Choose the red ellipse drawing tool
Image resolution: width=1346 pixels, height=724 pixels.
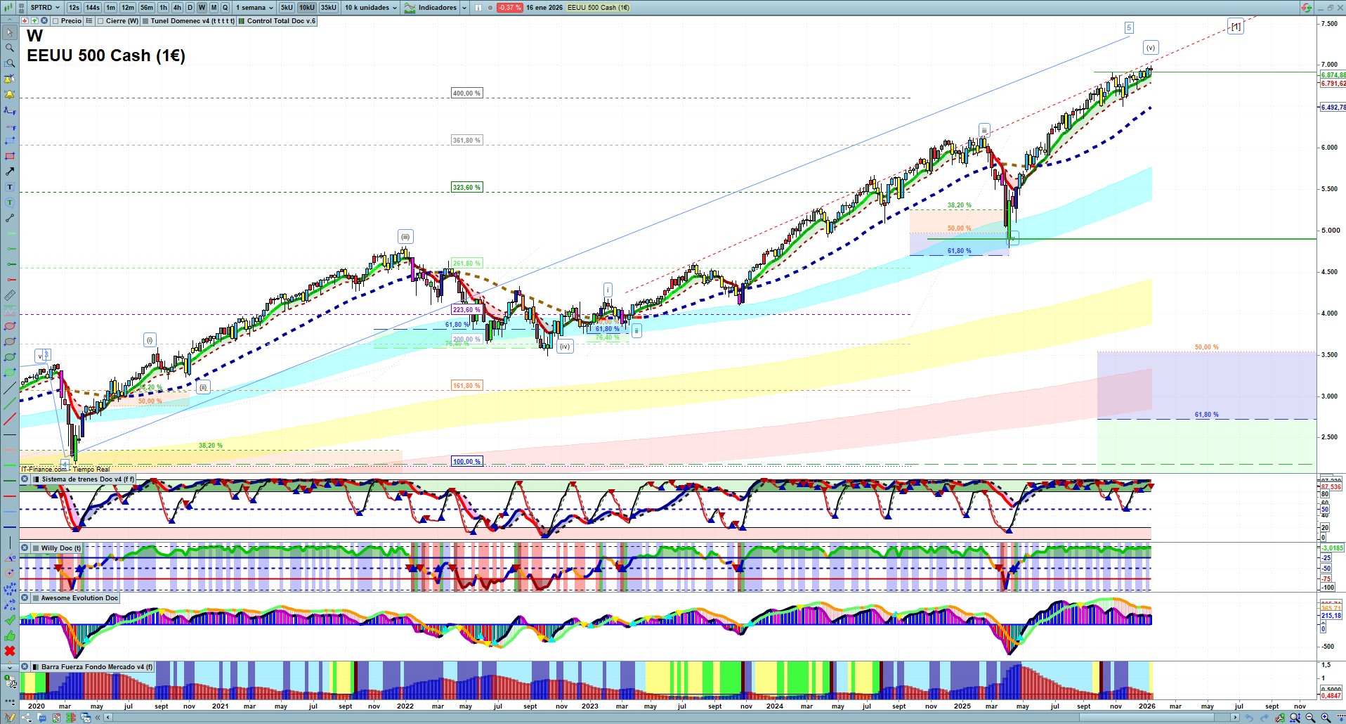(x=10, y=326)
